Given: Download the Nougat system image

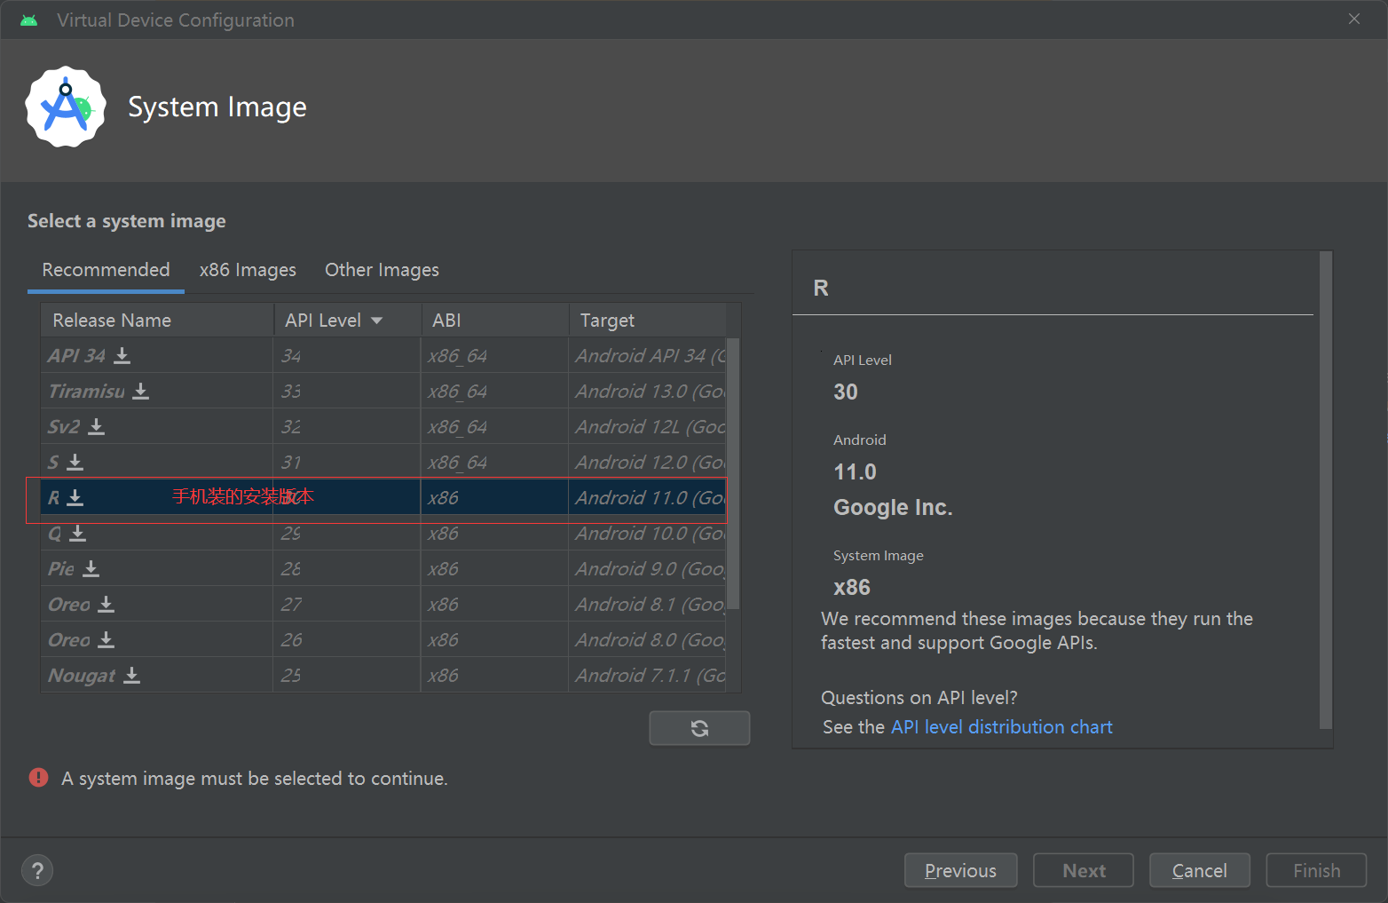Looking at the screenshot, I should 132,676.
